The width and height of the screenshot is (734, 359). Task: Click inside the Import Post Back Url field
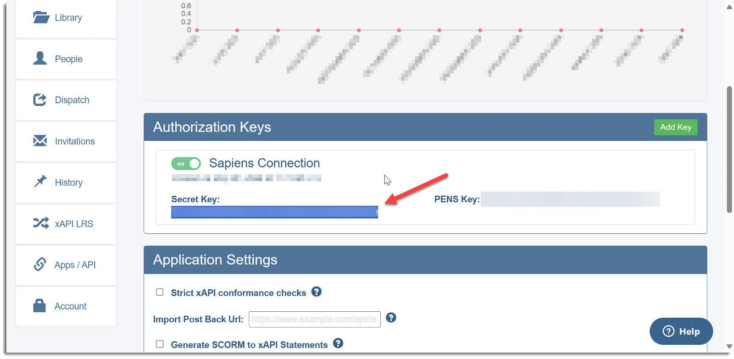315,319
